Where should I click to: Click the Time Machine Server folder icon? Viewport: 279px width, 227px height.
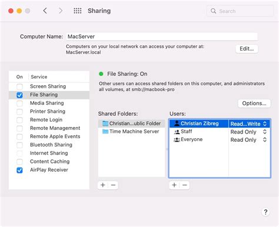click(105, 132)
